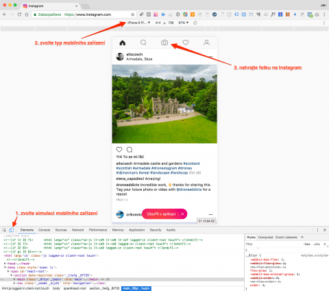Viewport: 329px width, 291px height.
Task: Toggle .cls class editor
Action: click(317, 244)
